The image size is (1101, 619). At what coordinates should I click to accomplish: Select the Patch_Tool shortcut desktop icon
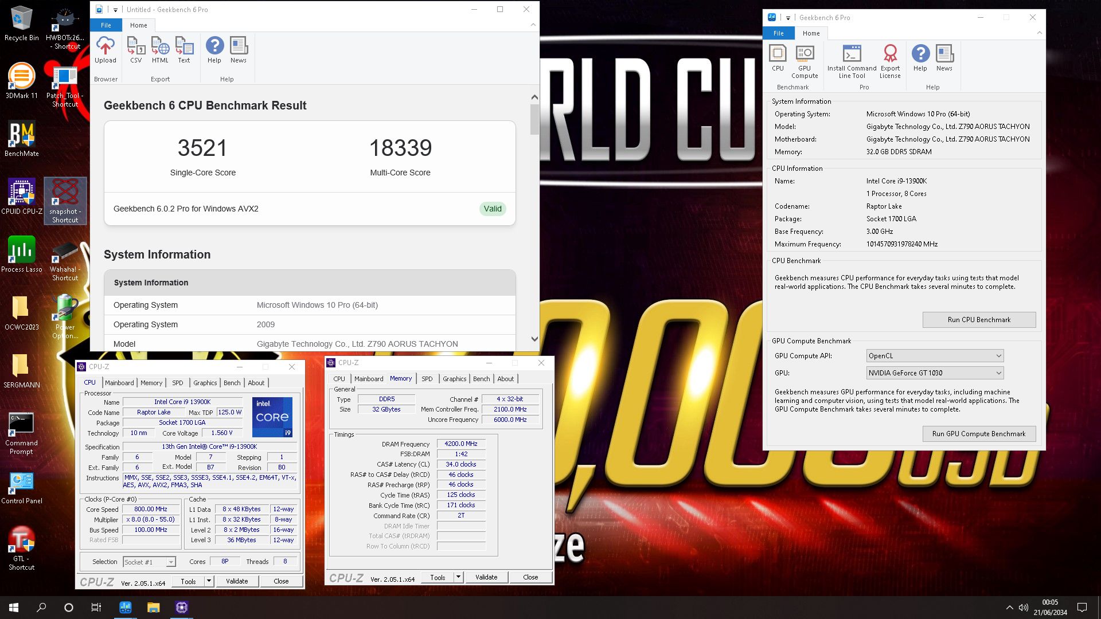coord(65,86)
